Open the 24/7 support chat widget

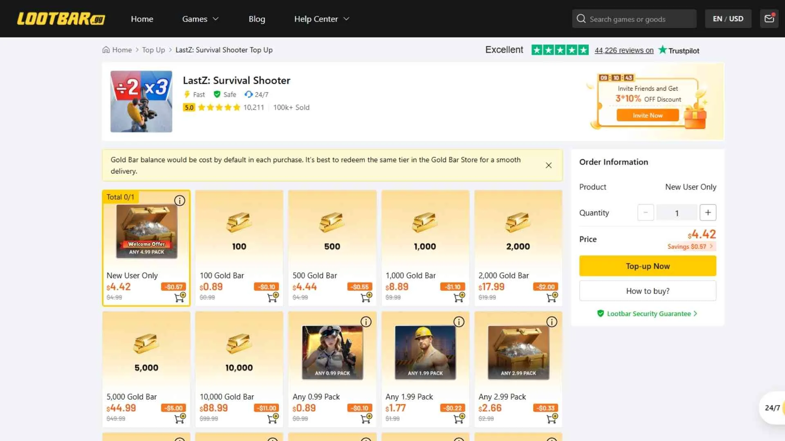coord(772,408)
